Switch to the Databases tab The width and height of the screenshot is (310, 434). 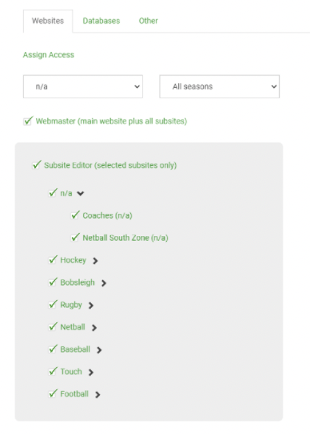(x=101, y=21)
